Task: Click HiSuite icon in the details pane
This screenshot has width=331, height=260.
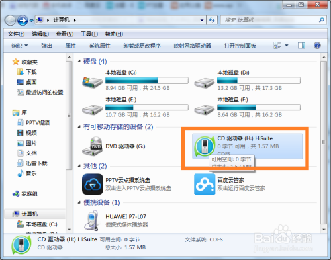Action: (21, 245)
